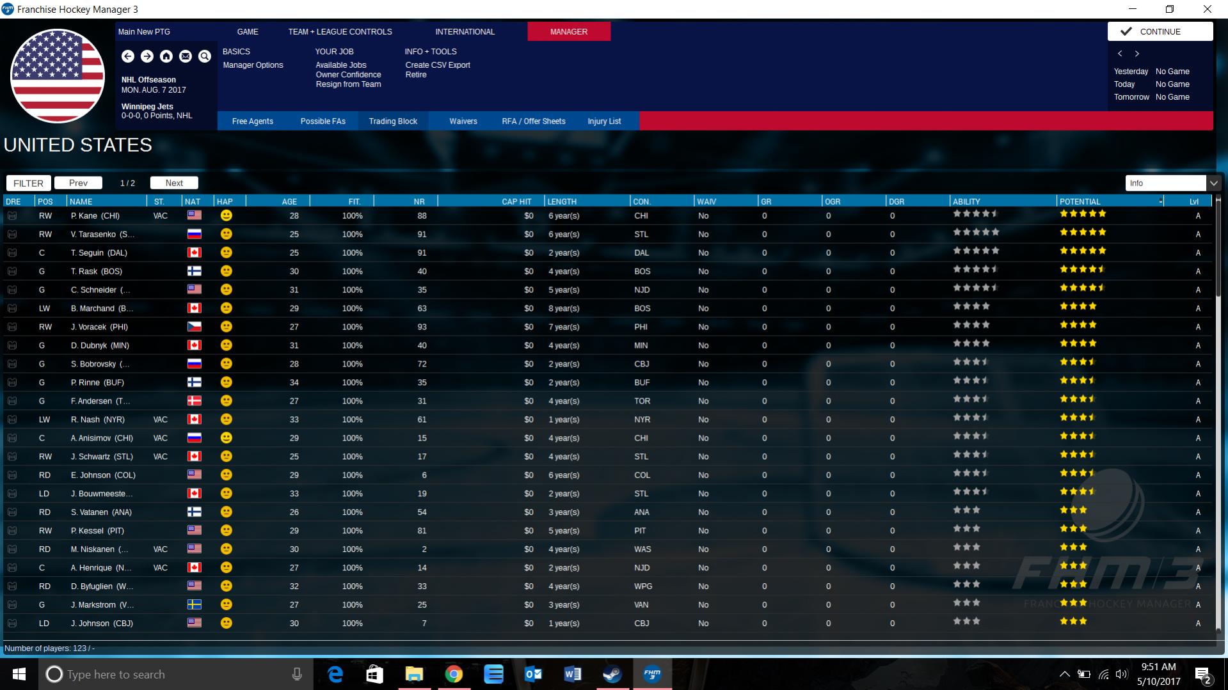Open Owner Confidence link
This screenshot has height=690, width=1228.
coord(348,75)
